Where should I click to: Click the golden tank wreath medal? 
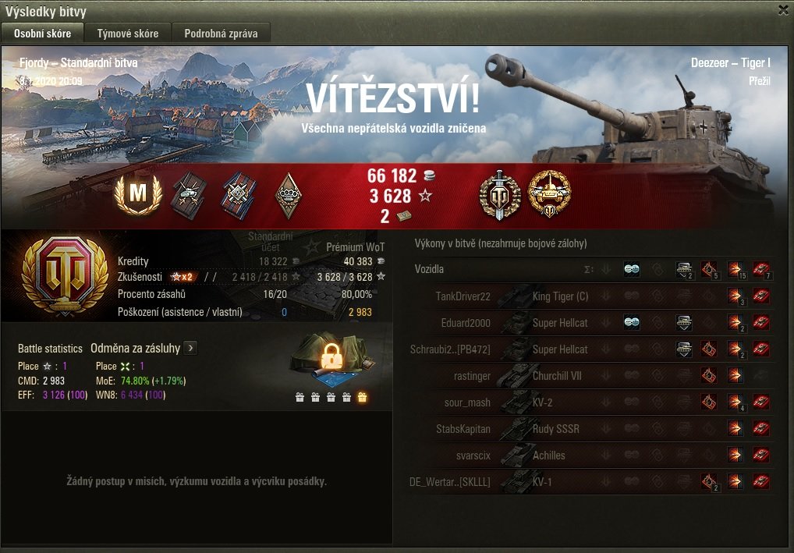[x=549, y=194]
